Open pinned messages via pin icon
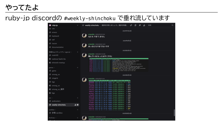 click(x=140, y=25)
